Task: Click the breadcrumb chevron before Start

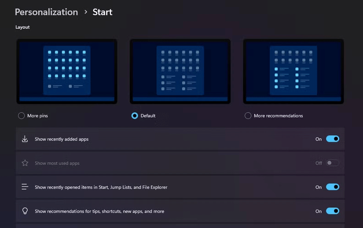Action: point(85,12)
